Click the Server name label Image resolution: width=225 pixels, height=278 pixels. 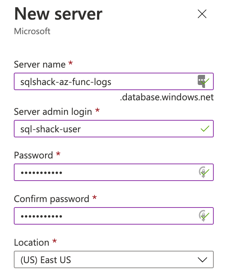40,65
